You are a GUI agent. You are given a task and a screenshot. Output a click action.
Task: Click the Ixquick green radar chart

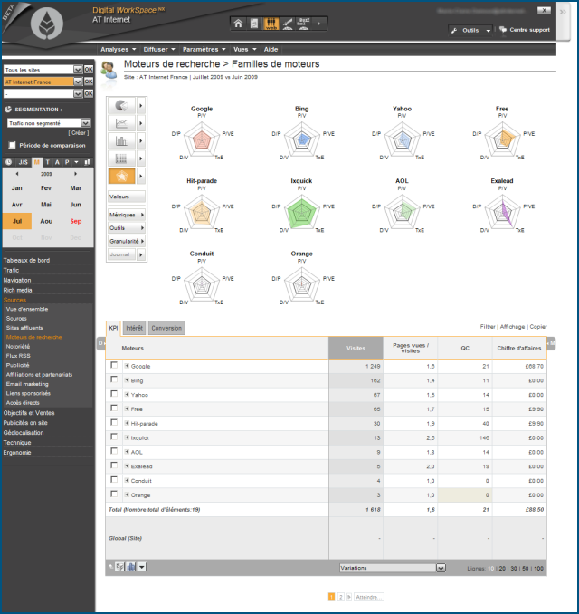pyautogui.click(x=301, y=212)
